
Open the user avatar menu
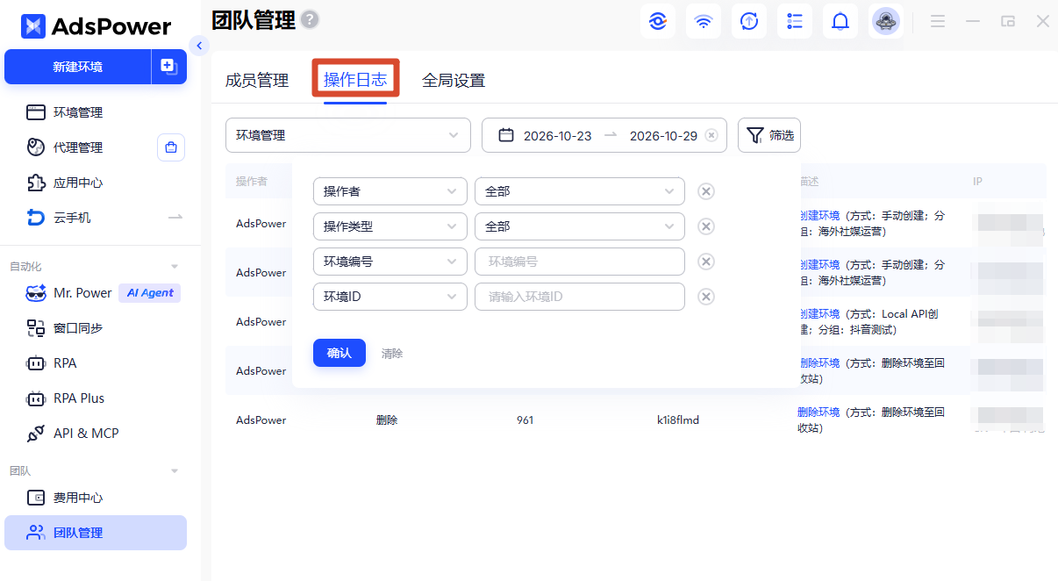click(886, 21)
